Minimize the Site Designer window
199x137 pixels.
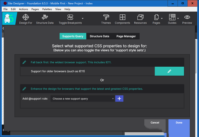tap(172, 3)
